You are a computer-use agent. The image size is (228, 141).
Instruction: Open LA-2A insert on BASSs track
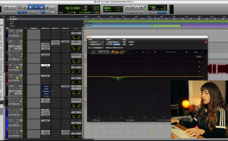[46, 94]
